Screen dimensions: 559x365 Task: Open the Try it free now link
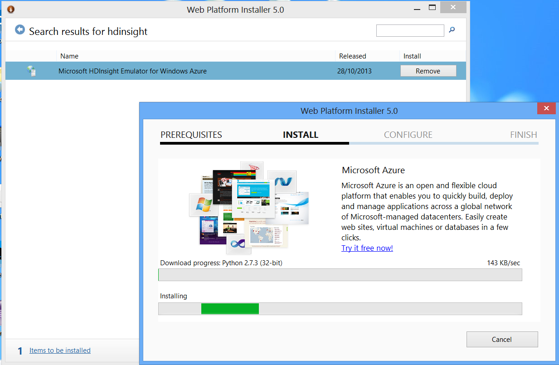click(367, 248)
